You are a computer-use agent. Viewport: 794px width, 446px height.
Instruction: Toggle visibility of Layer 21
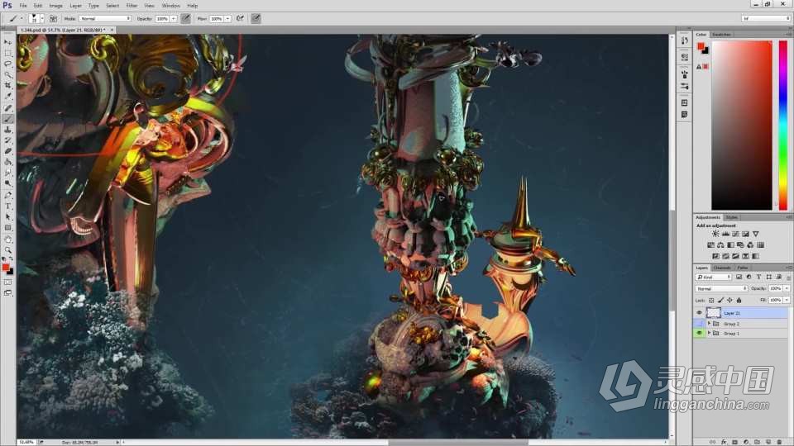click(x=700, y=313)
